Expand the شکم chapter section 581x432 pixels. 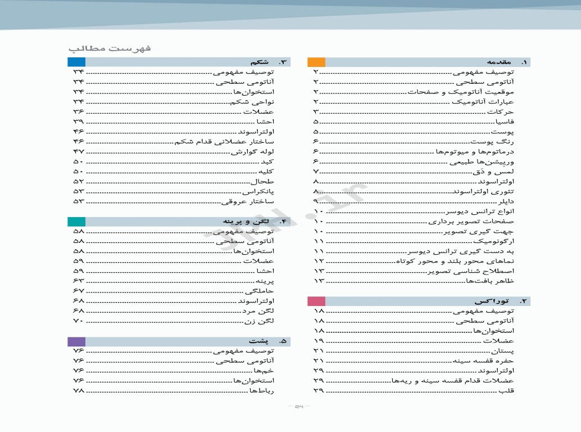[180, 62]
